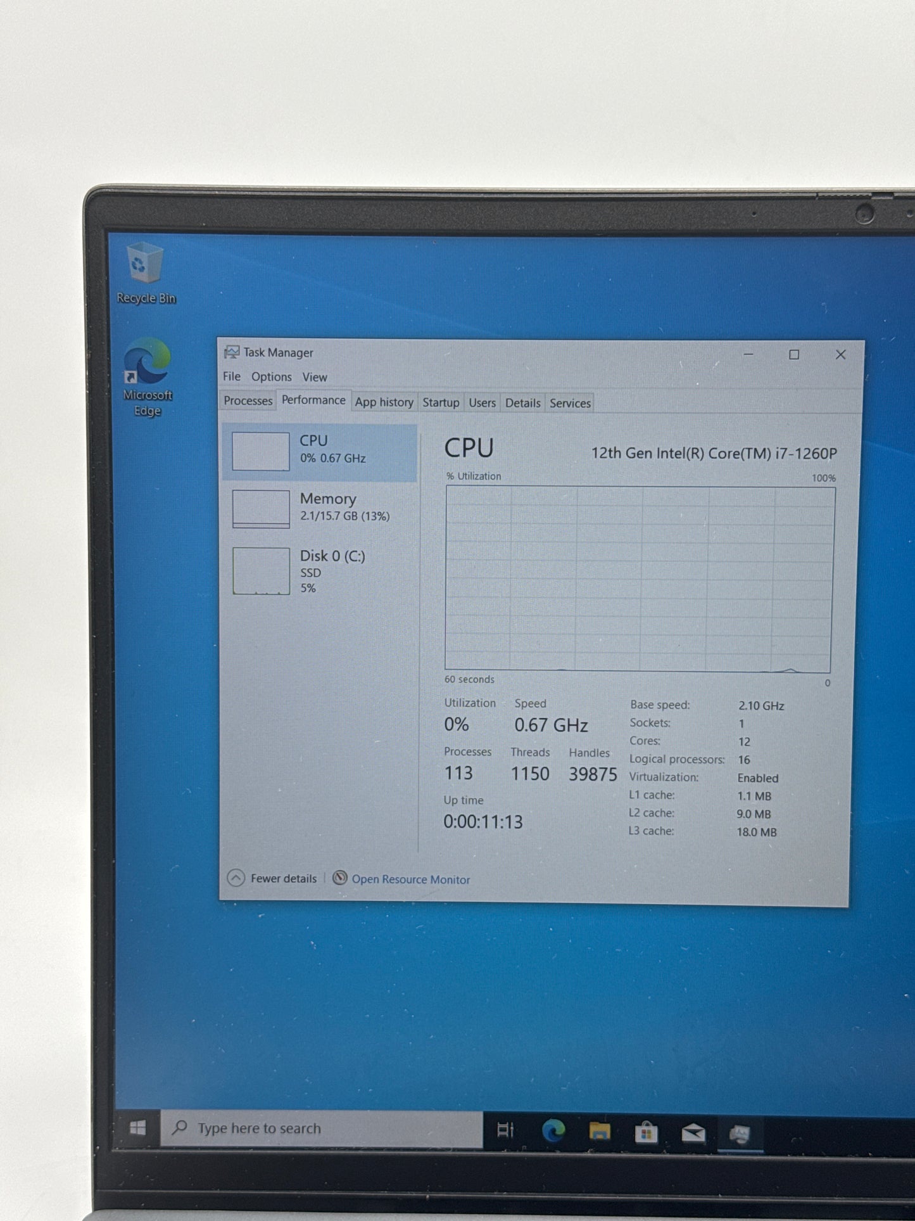Click the 0.67 GHz speed value
This screenshot has width=915, height=1221.
pos(551,725)
